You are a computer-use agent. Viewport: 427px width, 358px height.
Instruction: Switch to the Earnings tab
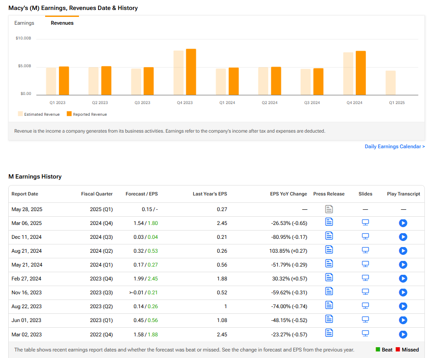click(x=24, y=23)
